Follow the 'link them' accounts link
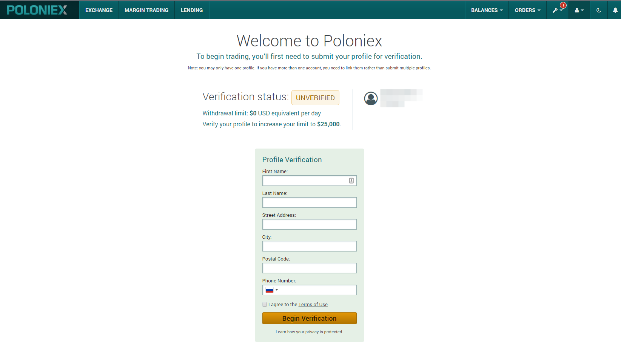The width and height of the screenshot is (621, 345). pyautogui.click(x=354, y=68)
